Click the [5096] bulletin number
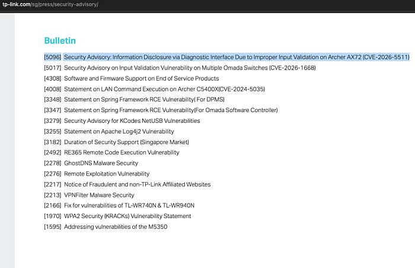The width and height of the screenshot is (415, 268). [x=52, y=57]
